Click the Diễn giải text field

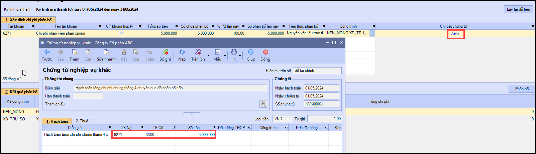(170, 88)
